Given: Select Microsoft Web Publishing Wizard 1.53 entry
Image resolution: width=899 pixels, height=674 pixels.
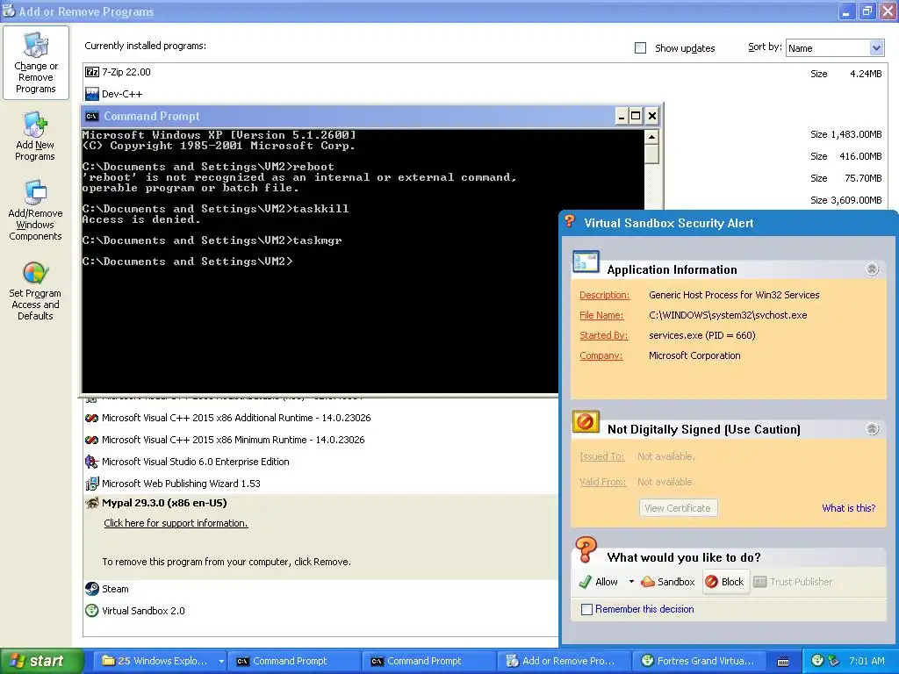Looking at the screenshot, I should [181, 484].
